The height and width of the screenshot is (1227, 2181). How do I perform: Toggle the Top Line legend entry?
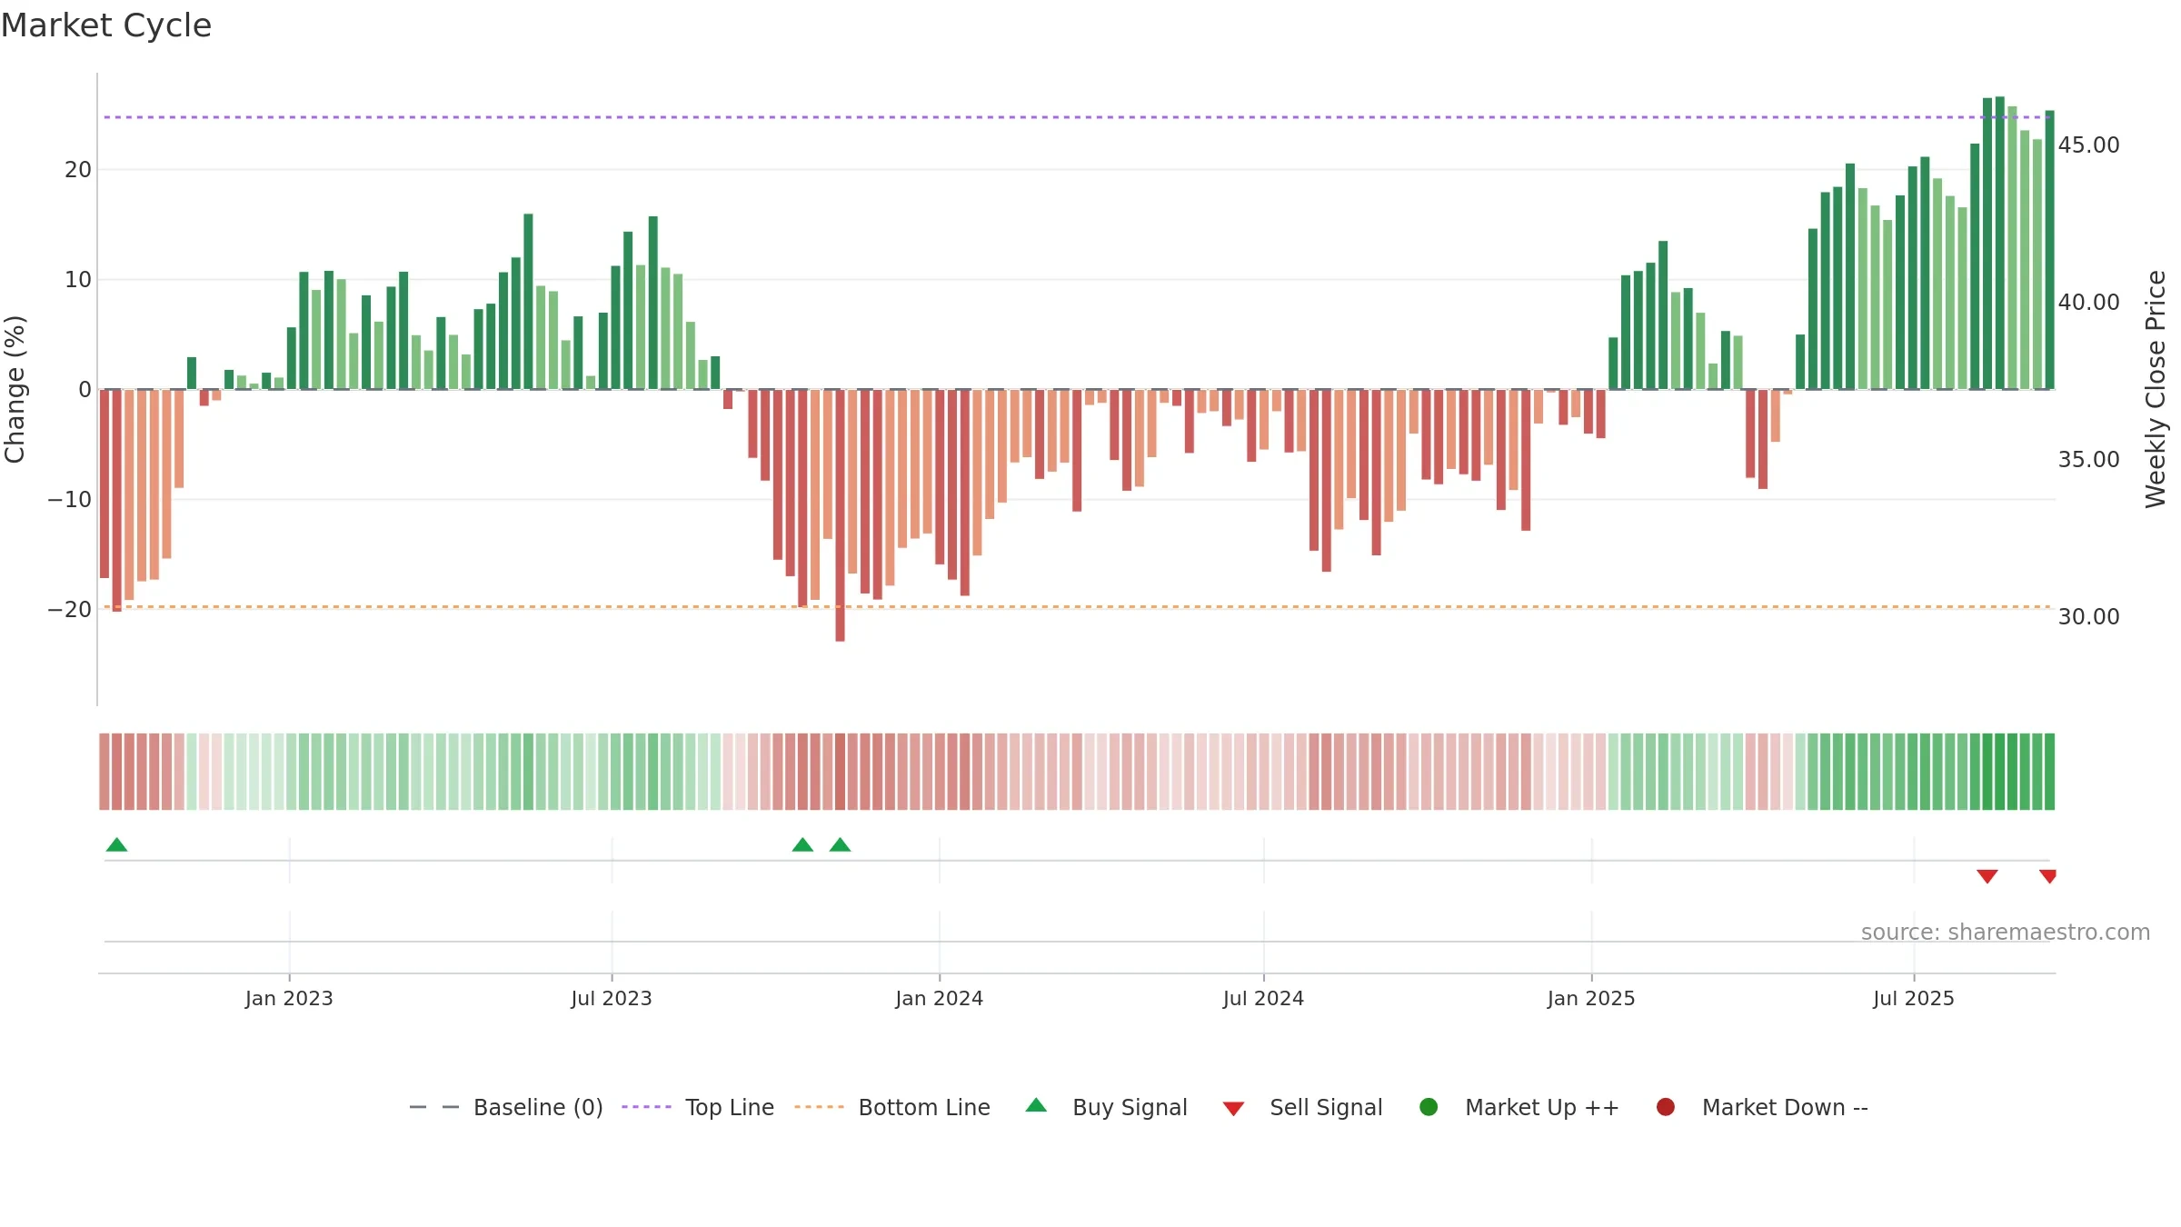point(698,1107)
